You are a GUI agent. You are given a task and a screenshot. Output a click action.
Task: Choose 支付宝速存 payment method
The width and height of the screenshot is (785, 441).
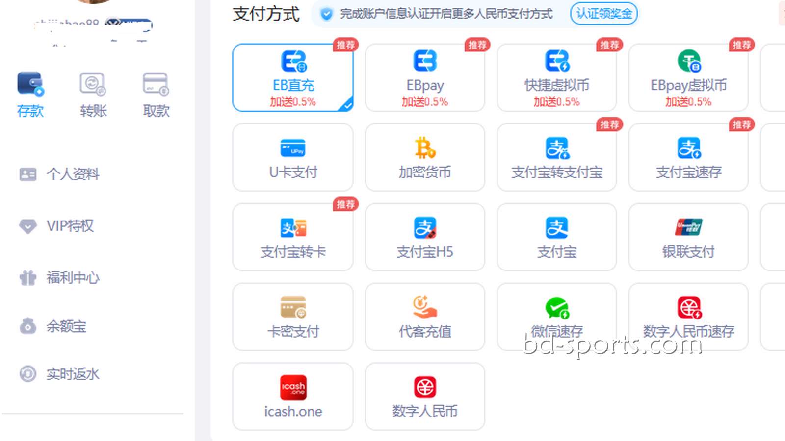point(688,157)
